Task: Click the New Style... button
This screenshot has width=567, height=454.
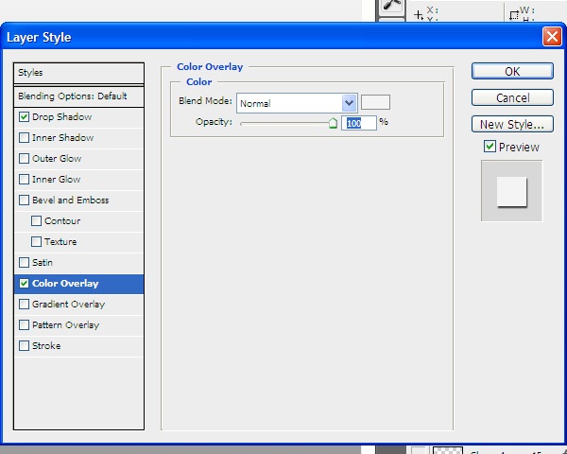Action: coord(512,125)
